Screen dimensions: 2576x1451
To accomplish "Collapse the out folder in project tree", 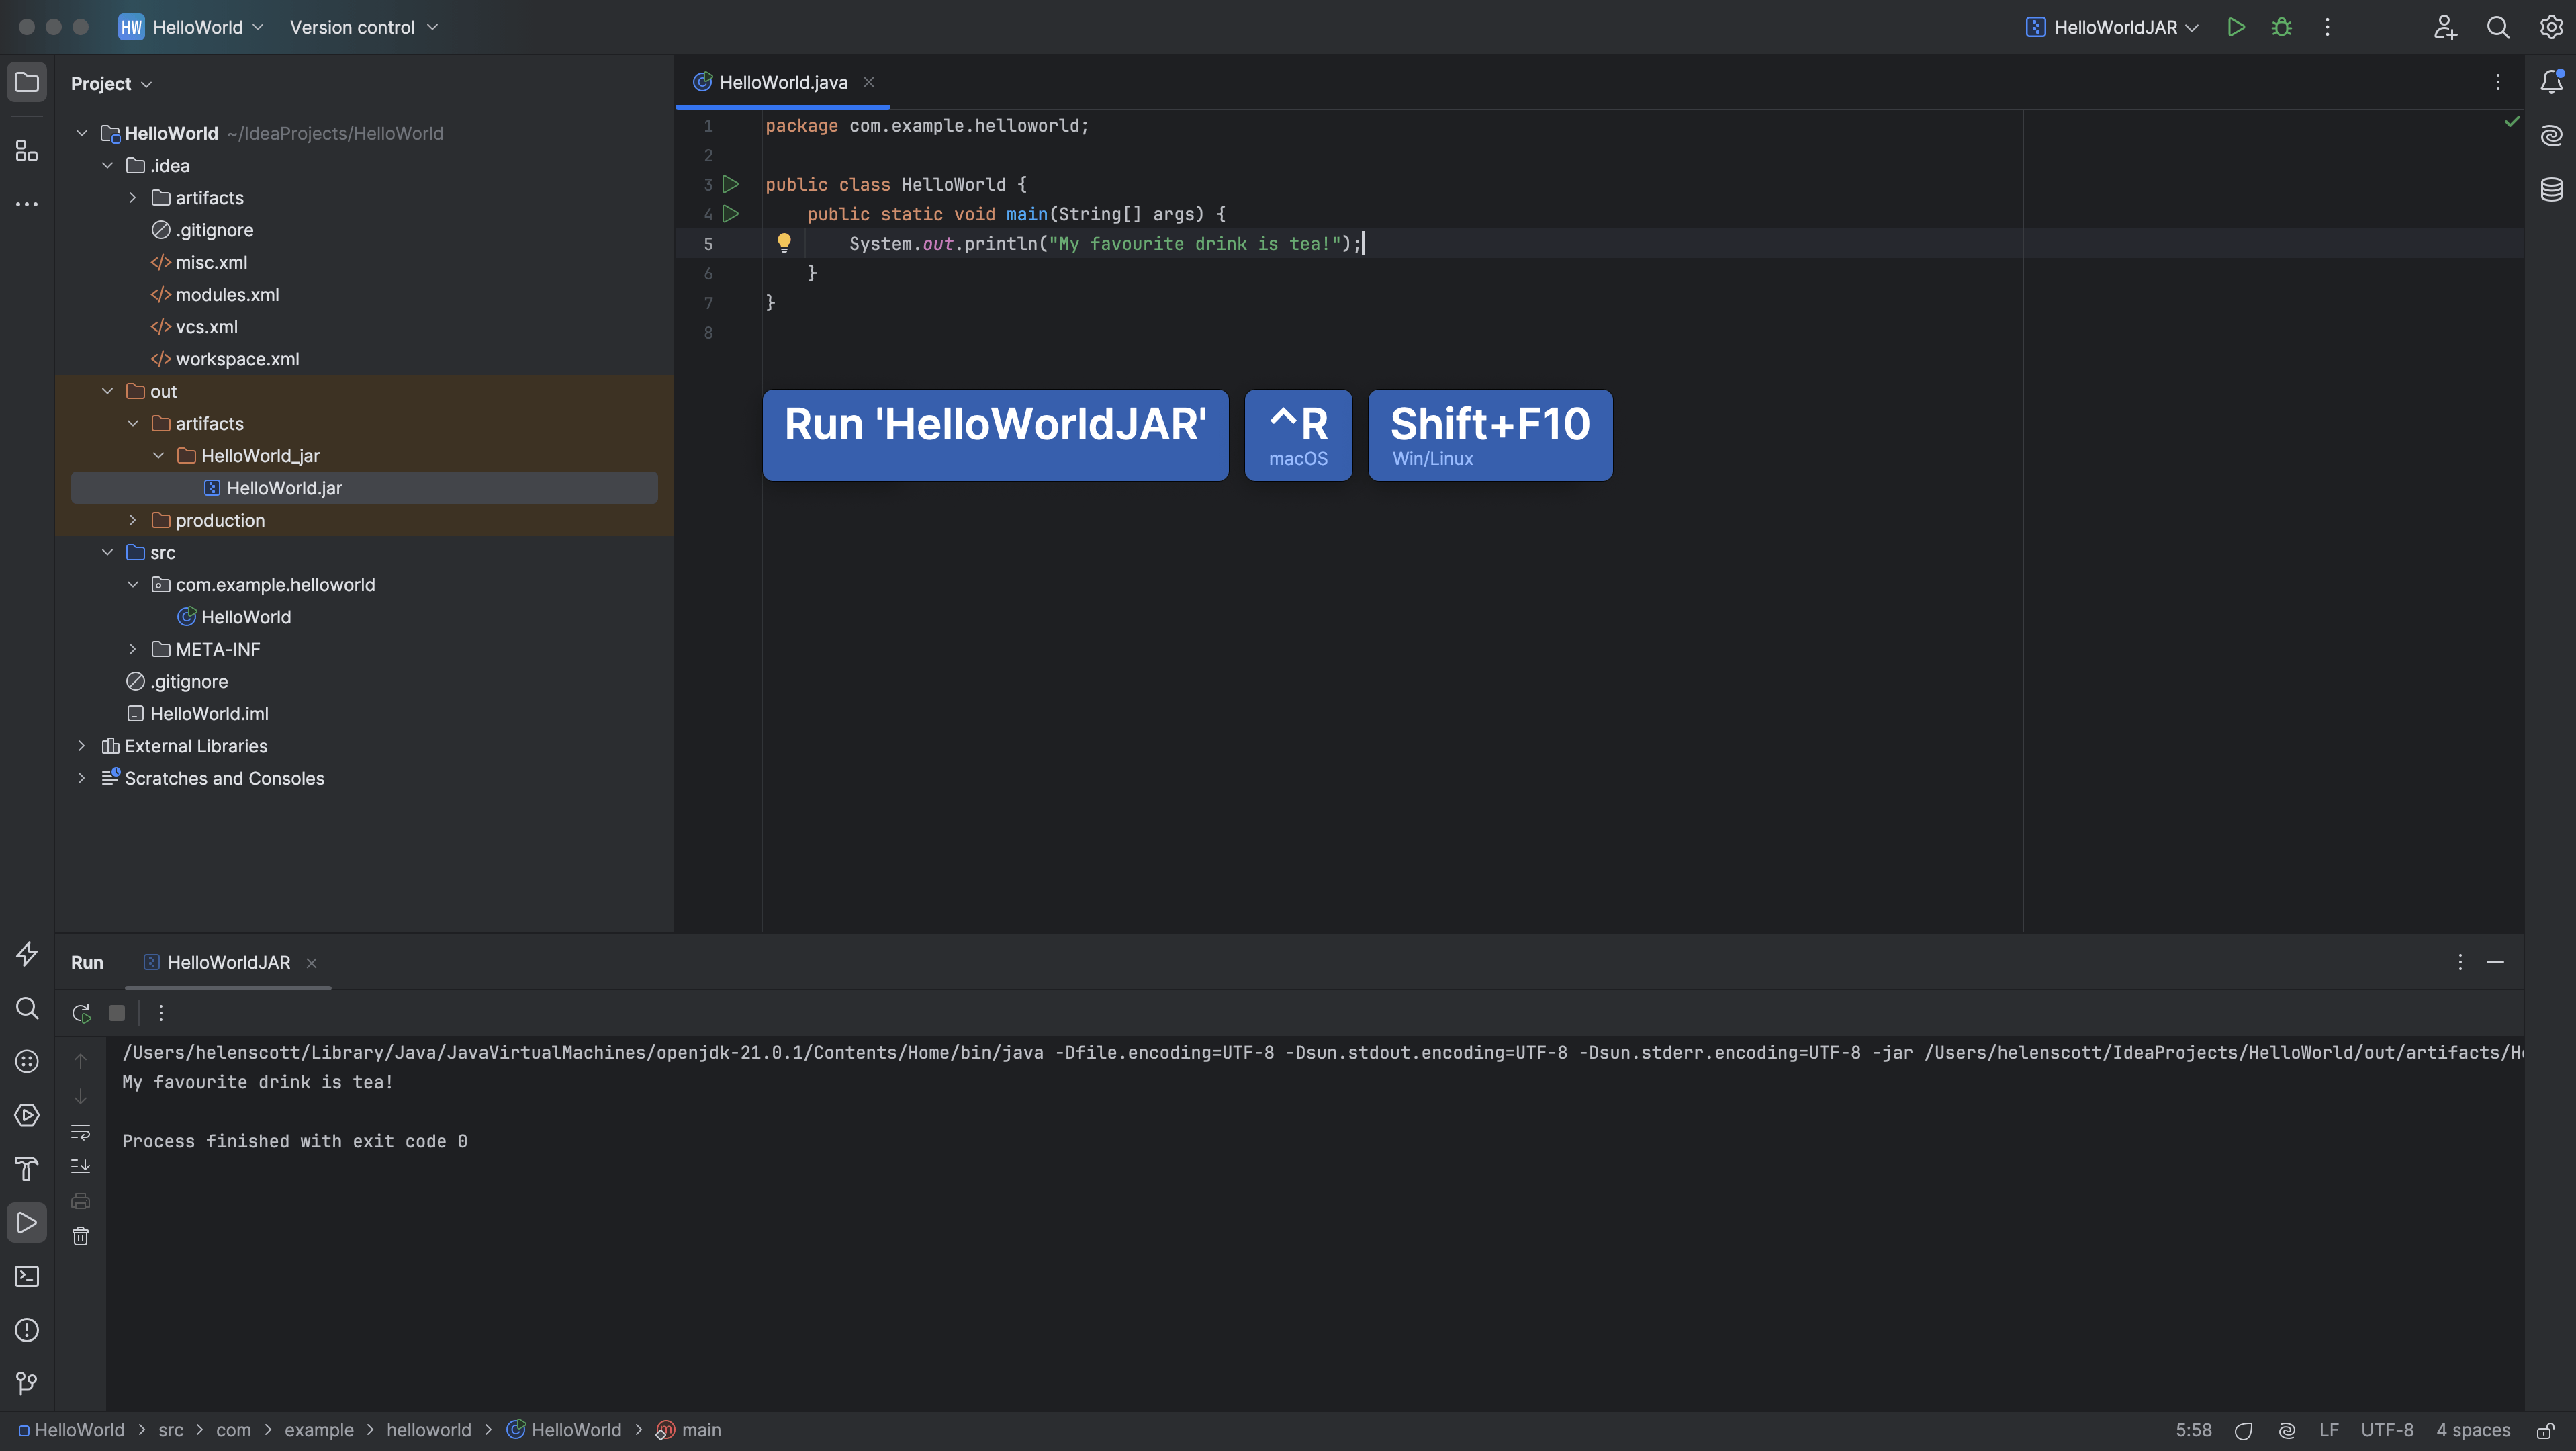I will pos(107,391).
